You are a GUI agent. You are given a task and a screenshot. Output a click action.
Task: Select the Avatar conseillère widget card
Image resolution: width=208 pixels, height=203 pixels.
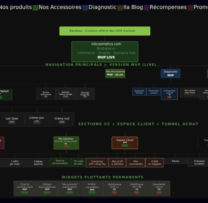[x=92, y=188]
